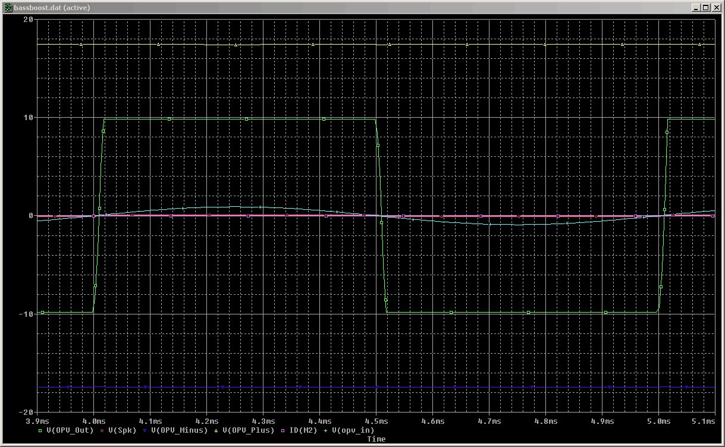725x447 pixels.
Task: Click the -10 y-axis label
Action: tap(25, 314)
